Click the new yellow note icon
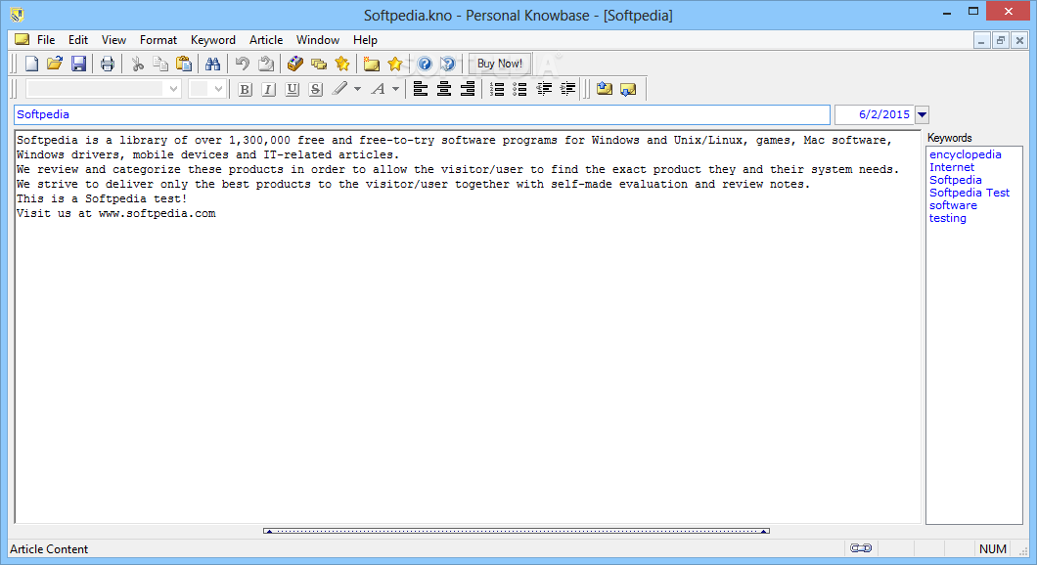Screen dimensions: 1037x565 372,64
